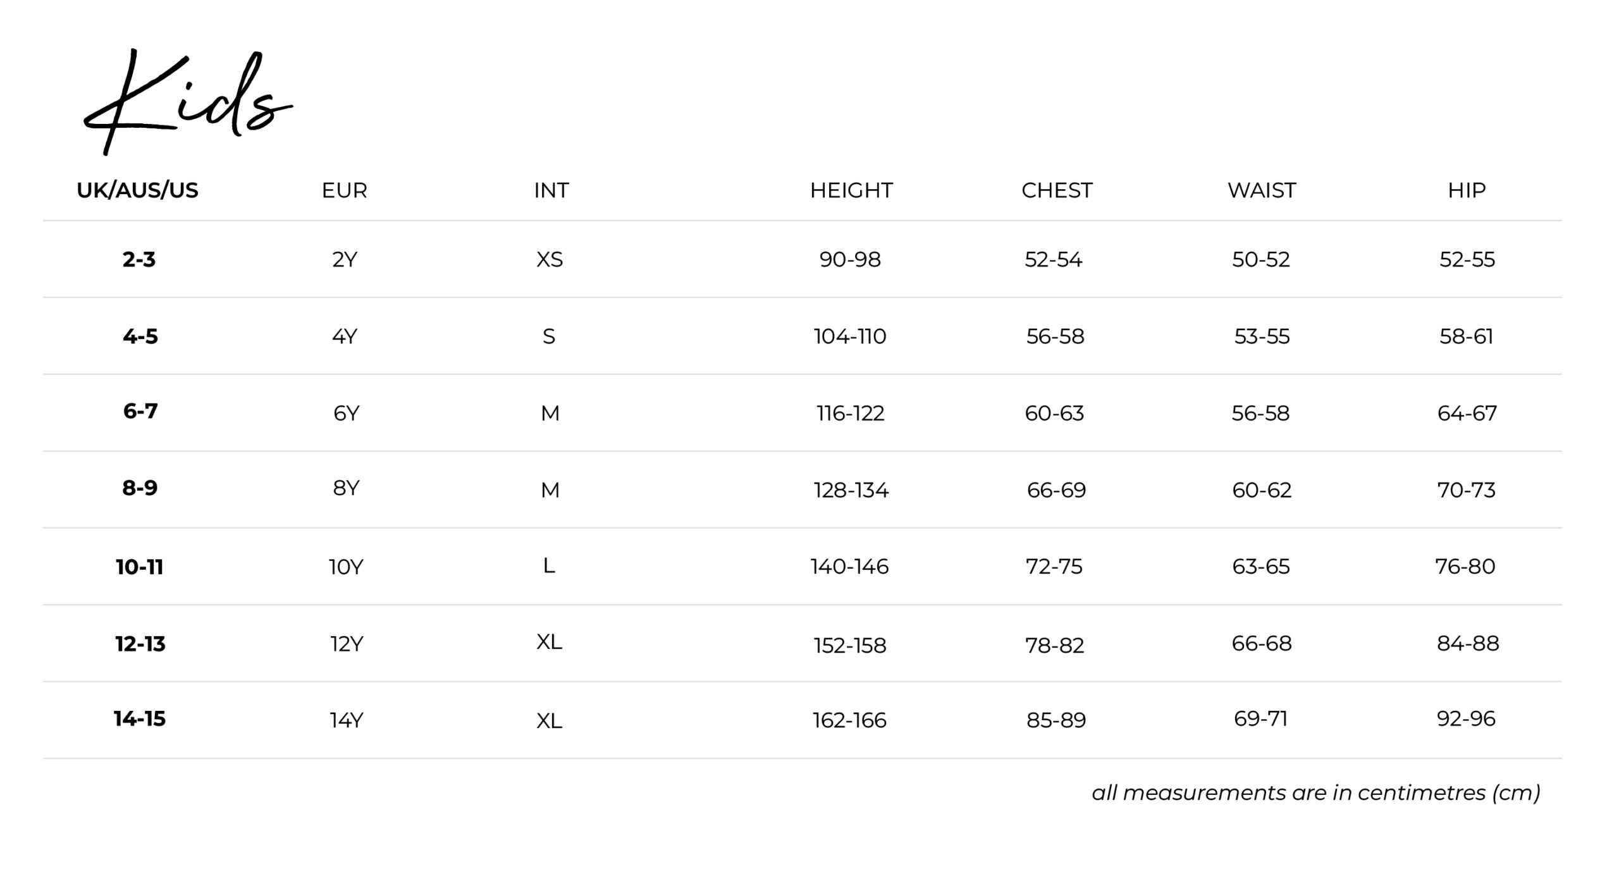Select the EUR column header
This screenshot has width=1619, height=874.
pyautogui.click(x=344, y=190)
